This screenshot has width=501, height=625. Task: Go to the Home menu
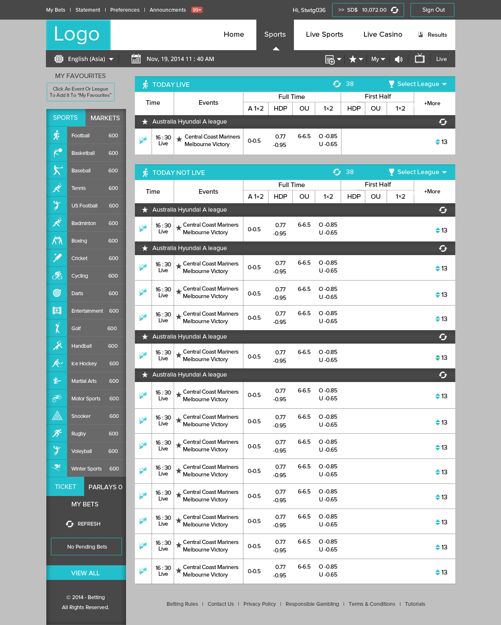234,34
